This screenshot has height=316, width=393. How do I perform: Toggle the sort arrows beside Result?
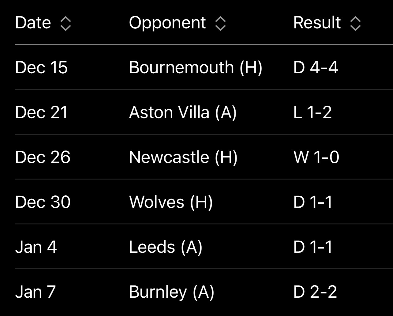pyautogui.click(x=355, y=24)
